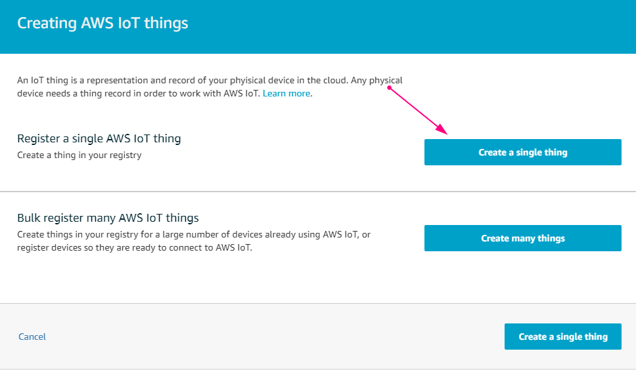Select the Bulk register many AWS IoT things heading
Viewport: 636px width, 370px height.
108,218
